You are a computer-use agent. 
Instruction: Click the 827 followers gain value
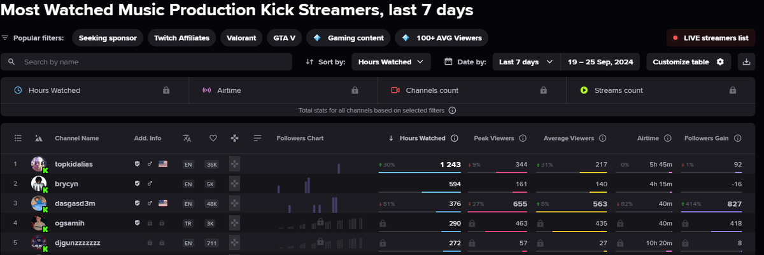coord(735,203)
